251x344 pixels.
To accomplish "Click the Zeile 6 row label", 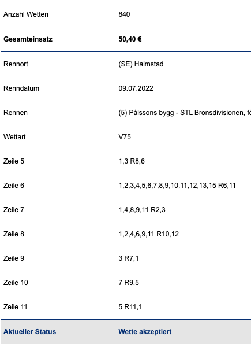I will click(x=14, y=186).
